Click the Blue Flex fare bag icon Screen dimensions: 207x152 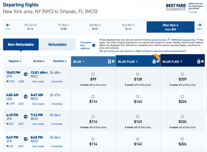tap(198, 62)
